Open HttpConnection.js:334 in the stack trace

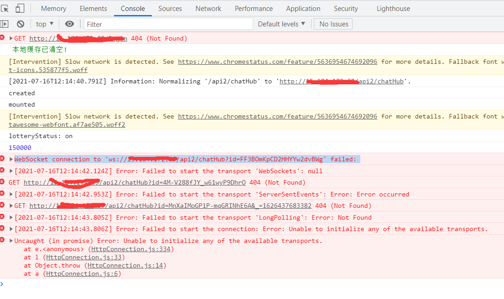(131, 249)
